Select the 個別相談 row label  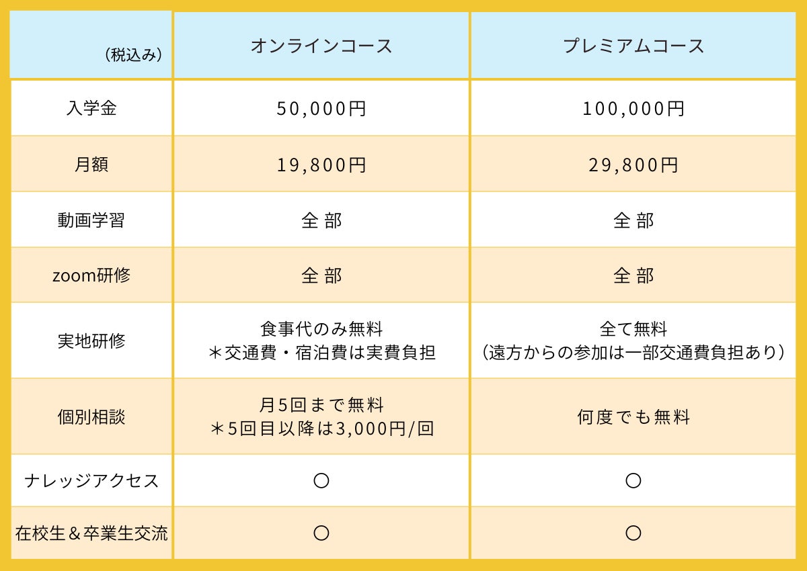[x=91, y=417]
